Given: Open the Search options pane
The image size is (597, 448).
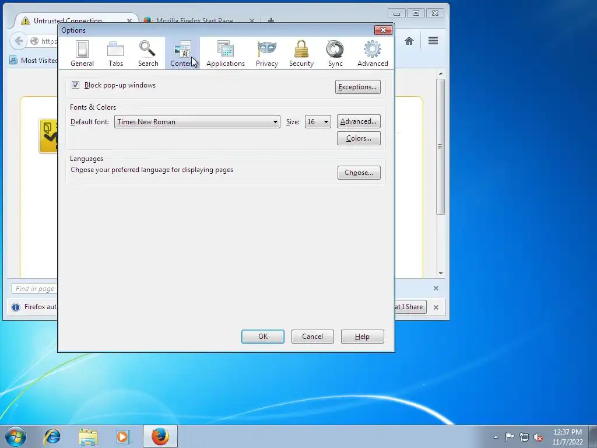Looking at the screenshot, I should (148, 54).
